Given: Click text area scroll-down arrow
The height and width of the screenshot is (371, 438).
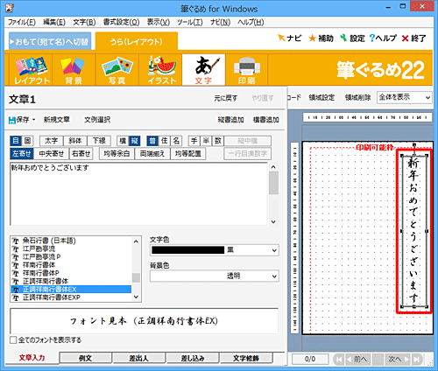Looking at the screenshot, I should tap(273, 221).
